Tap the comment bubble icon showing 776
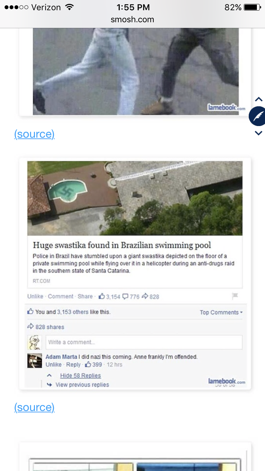 (125, 297)
